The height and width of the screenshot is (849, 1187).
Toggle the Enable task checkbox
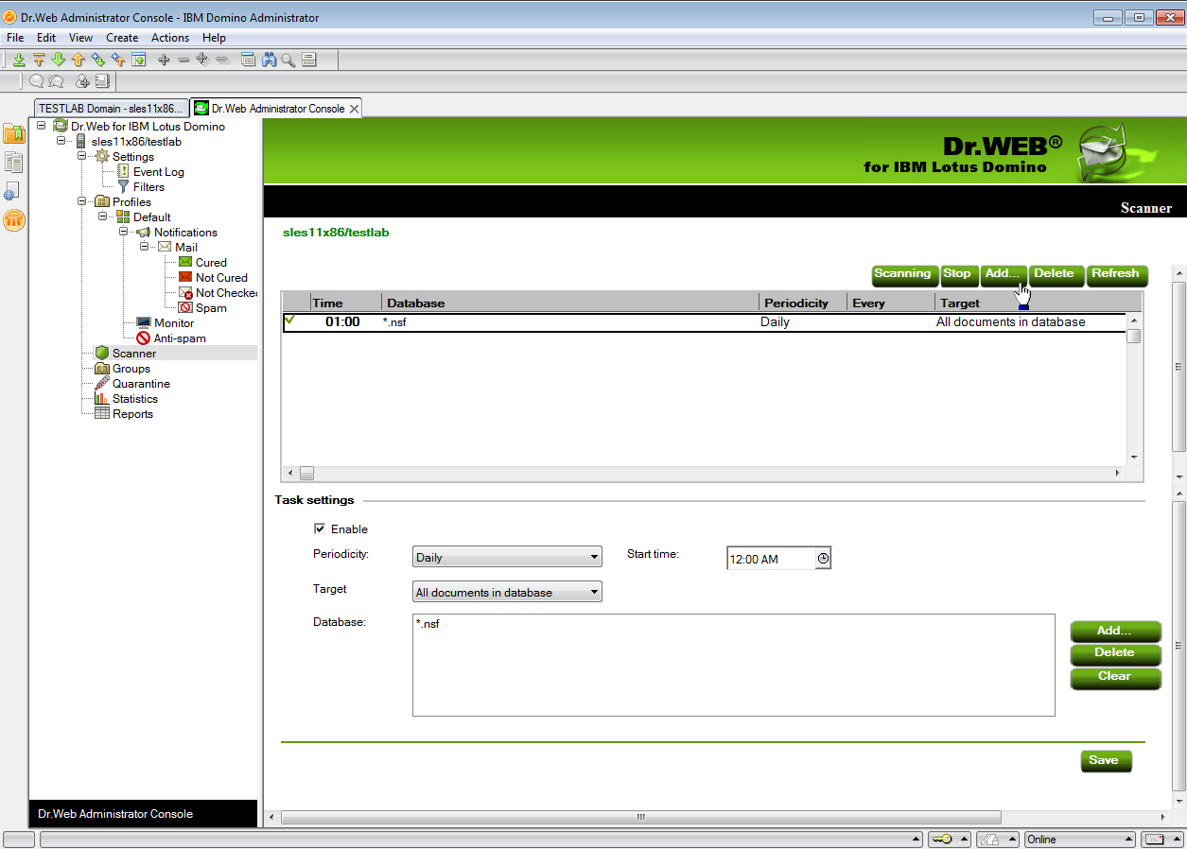320,528
